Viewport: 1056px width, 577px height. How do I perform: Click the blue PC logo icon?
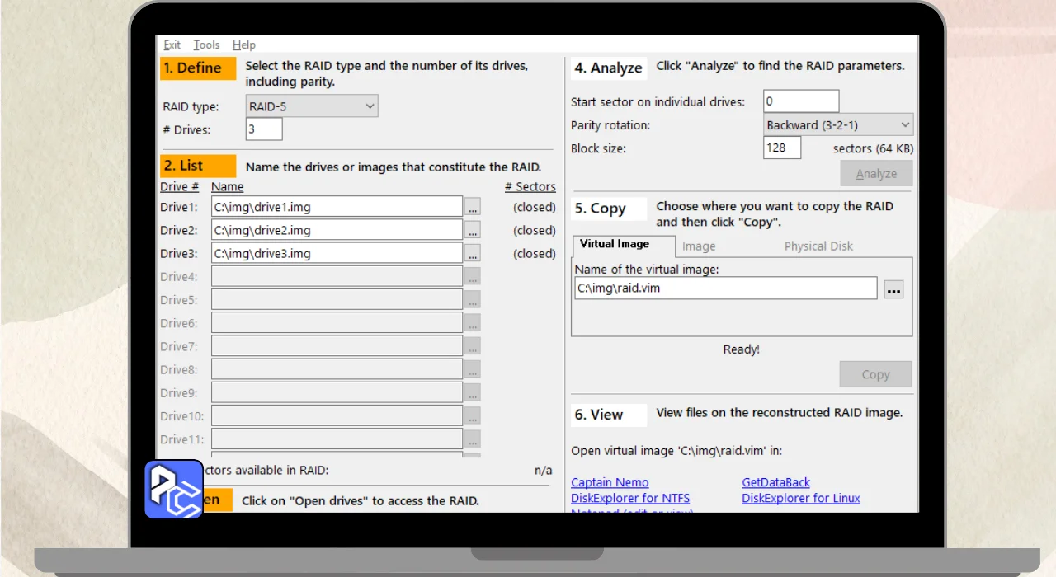pyautogui.click(x=174, y=490)
